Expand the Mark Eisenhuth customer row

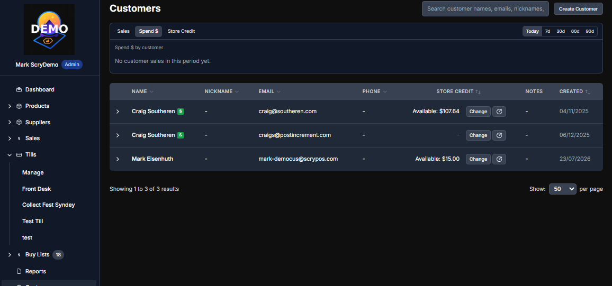point(118,159)
